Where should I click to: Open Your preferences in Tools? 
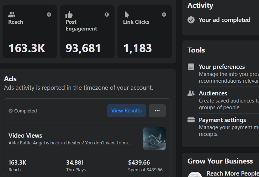(x=222, y=67)
